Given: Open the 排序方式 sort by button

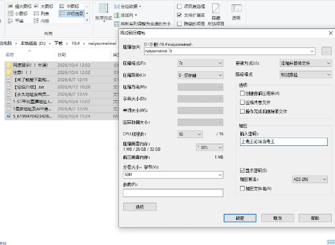Looking at the screenshot, I should (104, 13).
